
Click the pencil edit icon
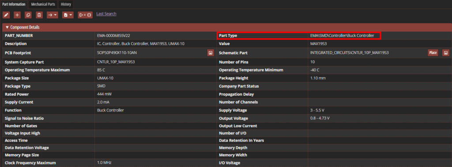(x=6, y=15)
